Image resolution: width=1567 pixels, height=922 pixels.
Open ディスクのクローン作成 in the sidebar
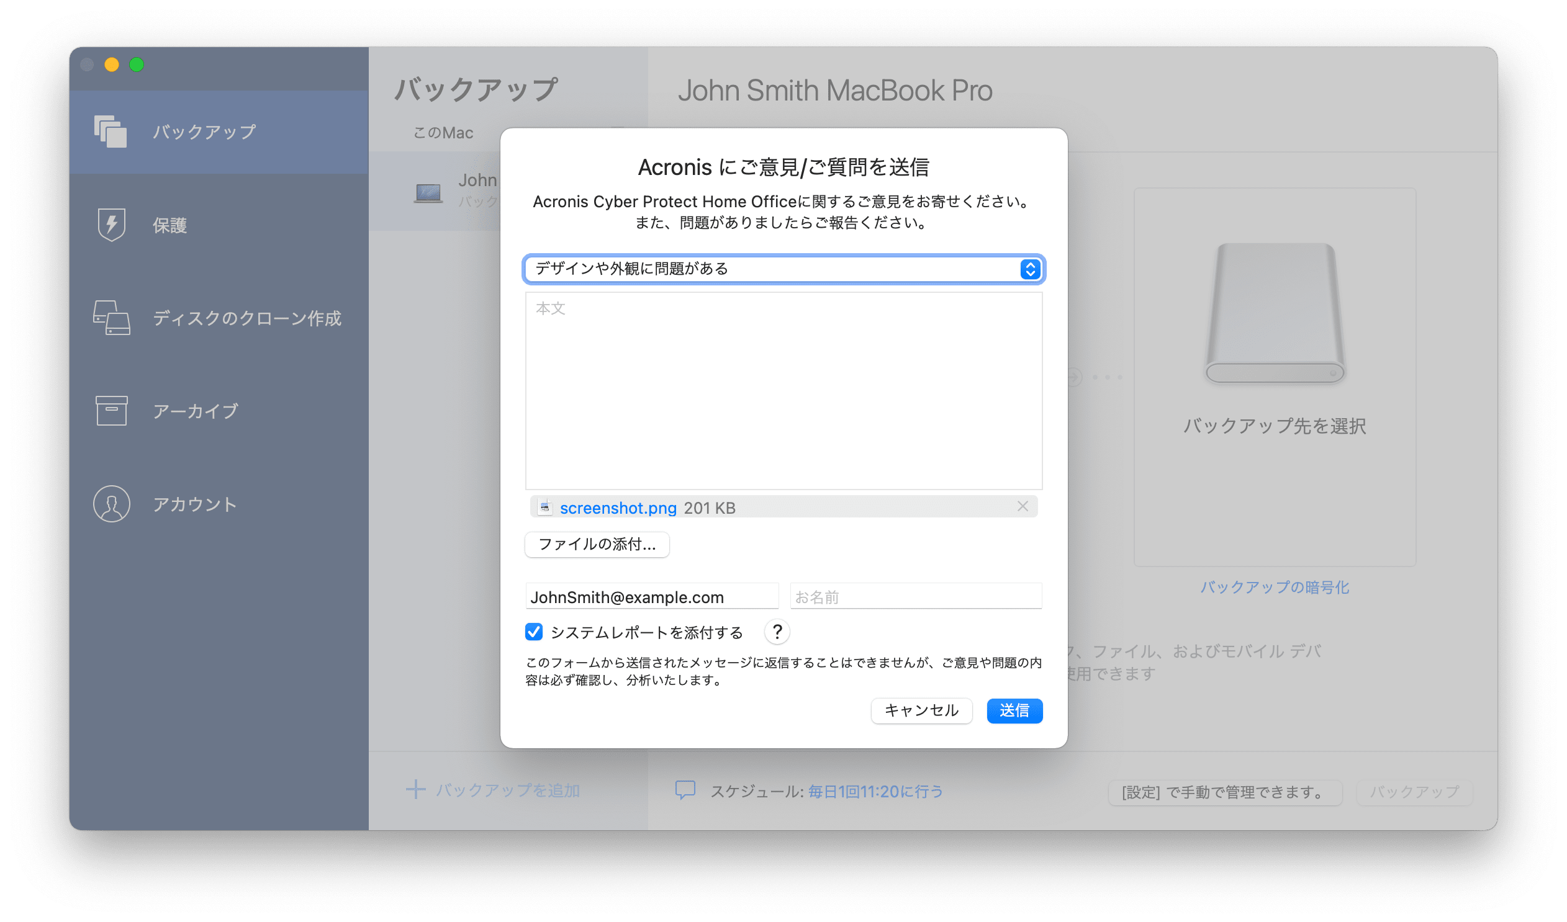(219, 318)
